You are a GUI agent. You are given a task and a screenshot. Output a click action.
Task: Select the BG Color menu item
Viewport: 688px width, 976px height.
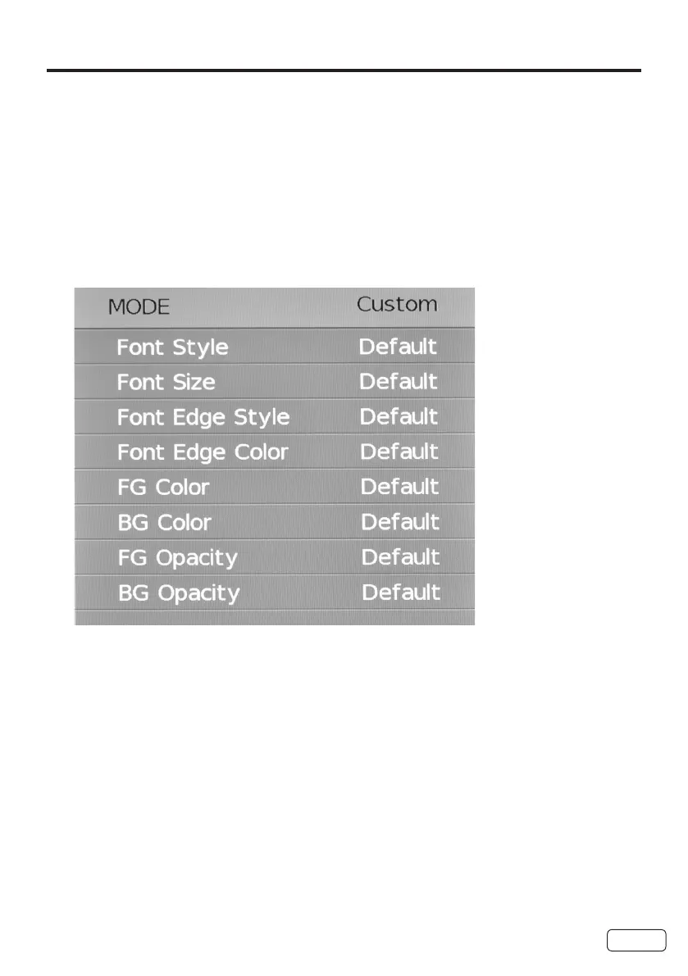pos(164,523)
